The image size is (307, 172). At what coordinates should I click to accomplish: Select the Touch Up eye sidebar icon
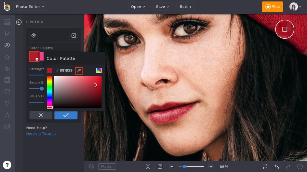click(x=7, y=45)
